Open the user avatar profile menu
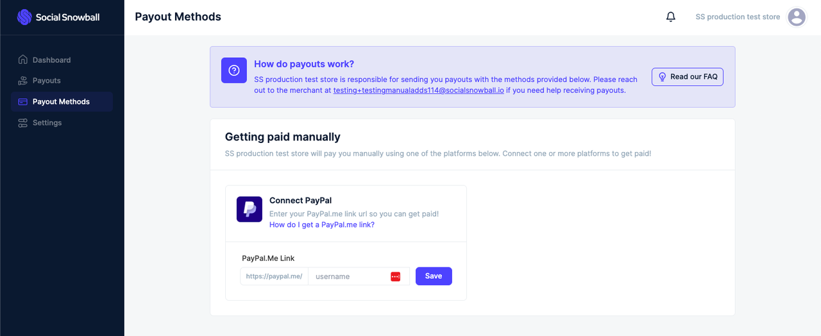Screen dimensions: 821x336 tap(797, 17)
